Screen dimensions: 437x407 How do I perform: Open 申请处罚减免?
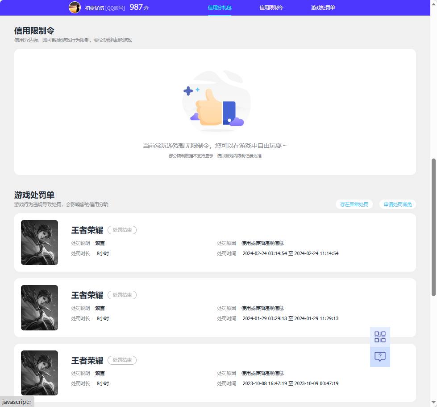point(397,204)
